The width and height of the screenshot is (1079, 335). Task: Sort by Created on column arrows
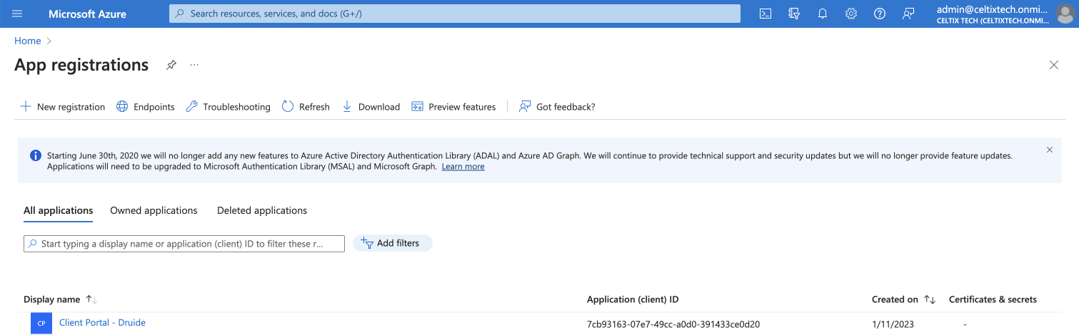[930, 299]
